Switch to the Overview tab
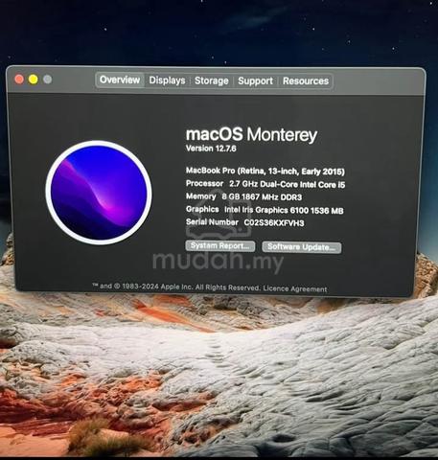Screen dimensions: 438x460 [x=120, y=80]
